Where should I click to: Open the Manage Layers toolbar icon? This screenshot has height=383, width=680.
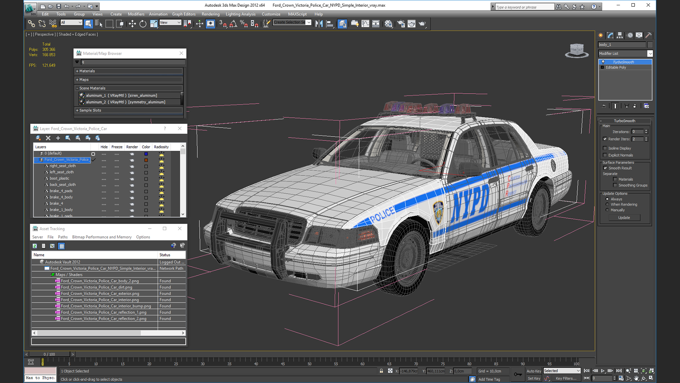click(x=342, y=24)
